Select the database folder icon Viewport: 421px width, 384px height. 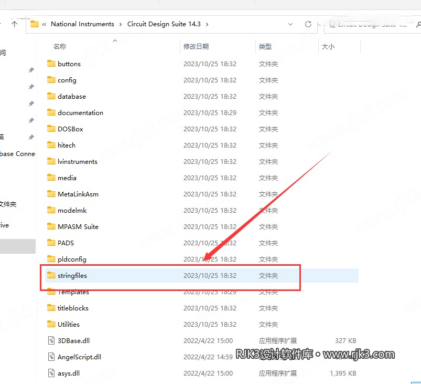51,96
